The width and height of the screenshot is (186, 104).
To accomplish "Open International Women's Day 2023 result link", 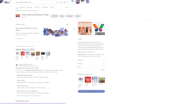I will (x=27, y=68).
